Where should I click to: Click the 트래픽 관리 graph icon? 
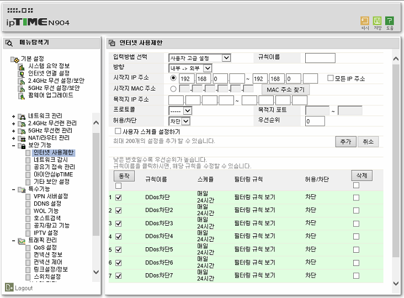point(22,241)
